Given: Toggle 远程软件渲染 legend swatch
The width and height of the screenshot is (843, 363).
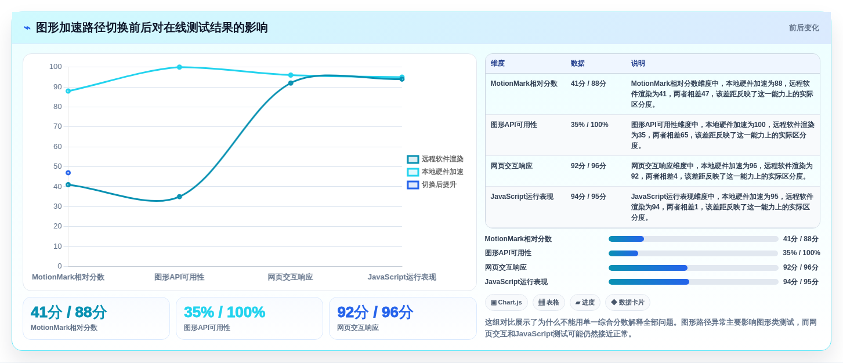Looking at the screenshot, I should 413,159.
